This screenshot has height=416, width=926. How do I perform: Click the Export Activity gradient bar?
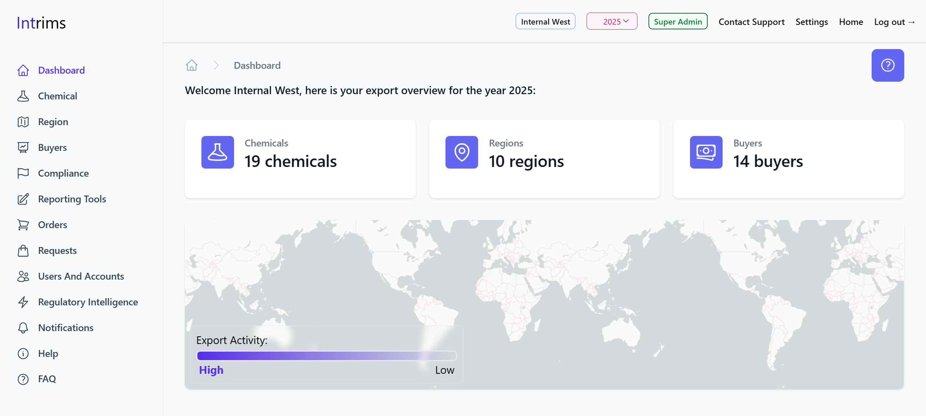[326, 356]
